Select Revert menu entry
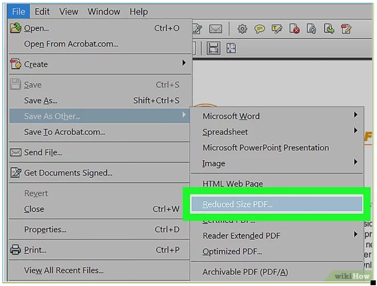The image size is (377, 286). pos(99,194)
